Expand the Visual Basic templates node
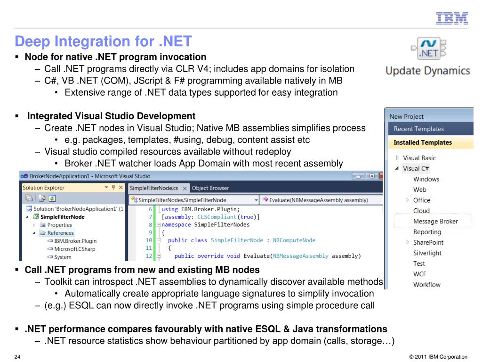The width and height of the screenshot is (482, 362). [397, 157]
